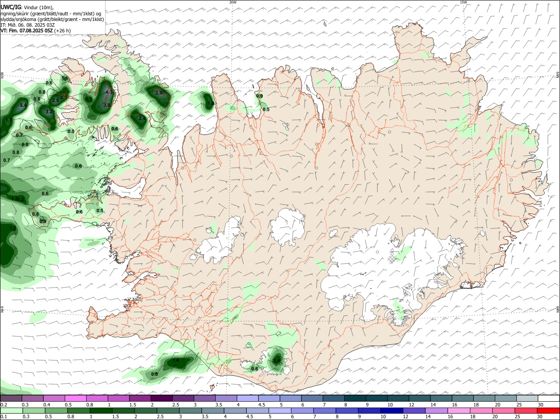The image size is (560, 420).
Task: Click the 20W longitude label
Action: (233, 2)
